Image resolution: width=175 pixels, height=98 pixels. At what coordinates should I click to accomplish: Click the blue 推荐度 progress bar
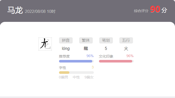click(76, 61)
